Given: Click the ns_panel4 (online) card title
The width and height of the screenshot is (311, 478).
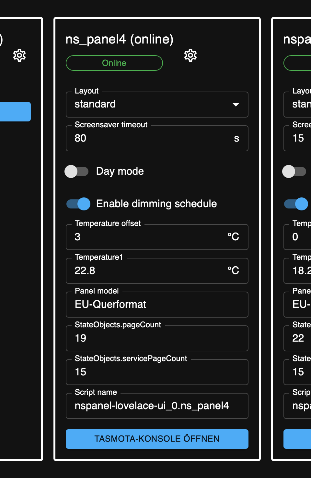Looking at the screenshot, I should click(119, 39).
